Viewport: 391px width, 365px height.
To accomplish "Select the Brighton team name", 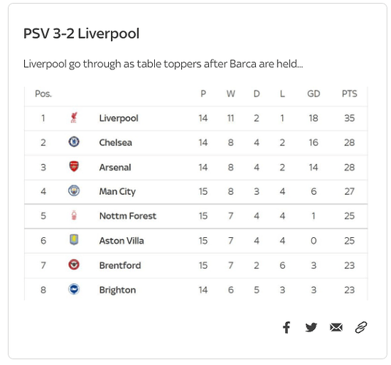I will tap(118, 291).
